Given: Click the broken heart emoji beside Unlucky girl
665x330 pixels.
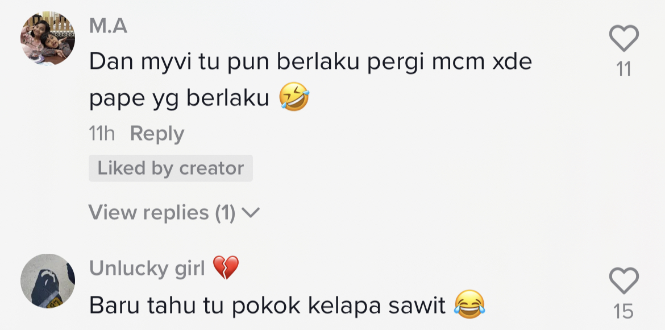Looking at the screenshot, I should (x=226, y=267).
